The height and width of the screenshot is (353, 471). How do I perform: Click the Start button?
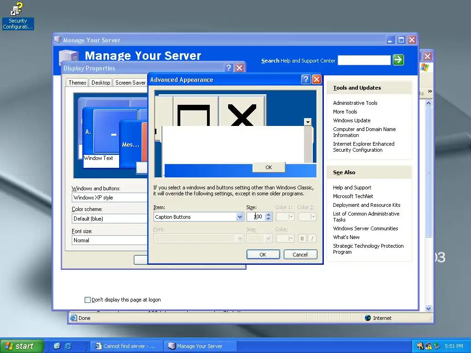click(22, 346)
